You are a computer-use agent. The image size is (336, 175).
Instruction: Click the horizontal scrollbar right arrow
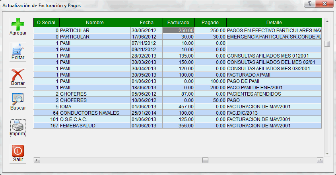coord(320,160)
